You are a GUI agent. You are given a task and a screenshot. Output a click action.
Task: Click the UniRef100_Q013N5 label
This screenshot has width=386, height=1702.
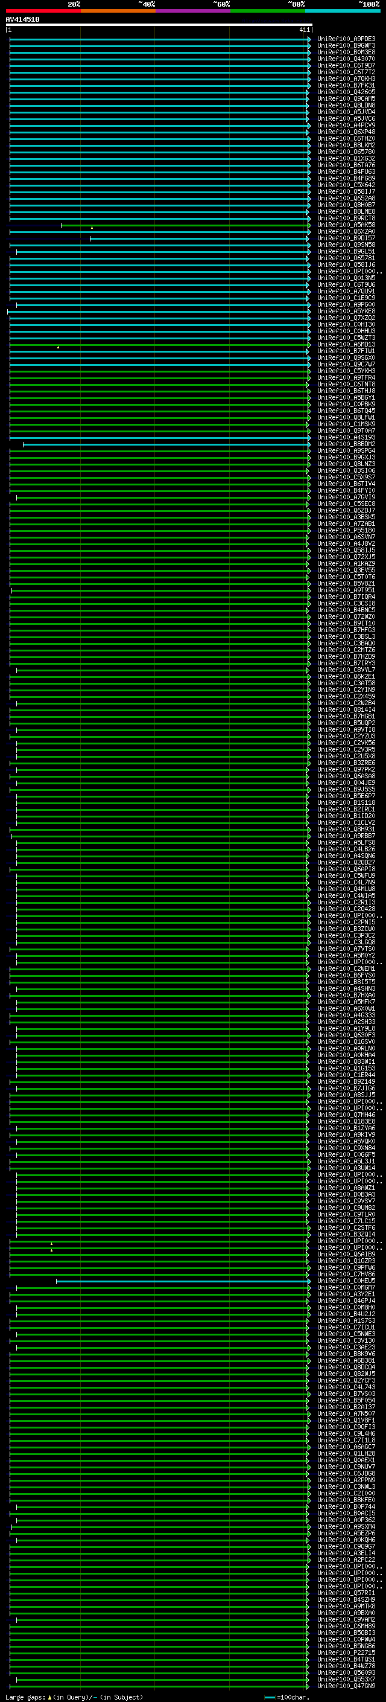pos(346,278)
